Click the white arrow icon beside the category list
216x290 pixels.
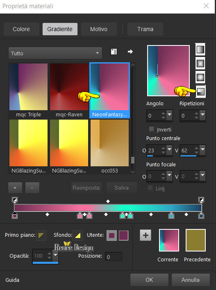coord(130,52)
